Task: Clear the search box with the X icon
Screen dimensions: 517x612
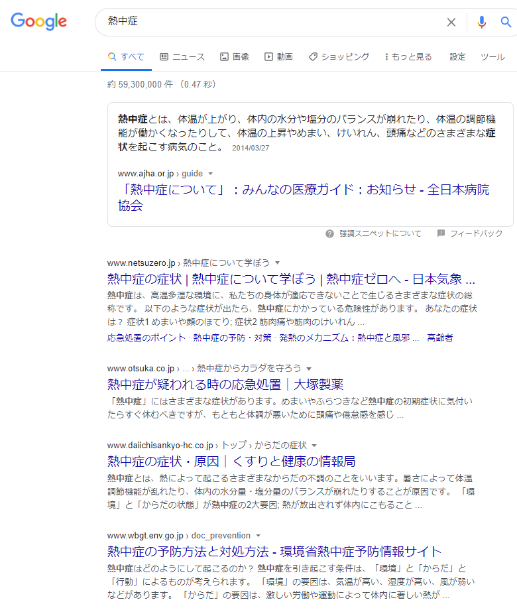Action: tap(451, 23)
